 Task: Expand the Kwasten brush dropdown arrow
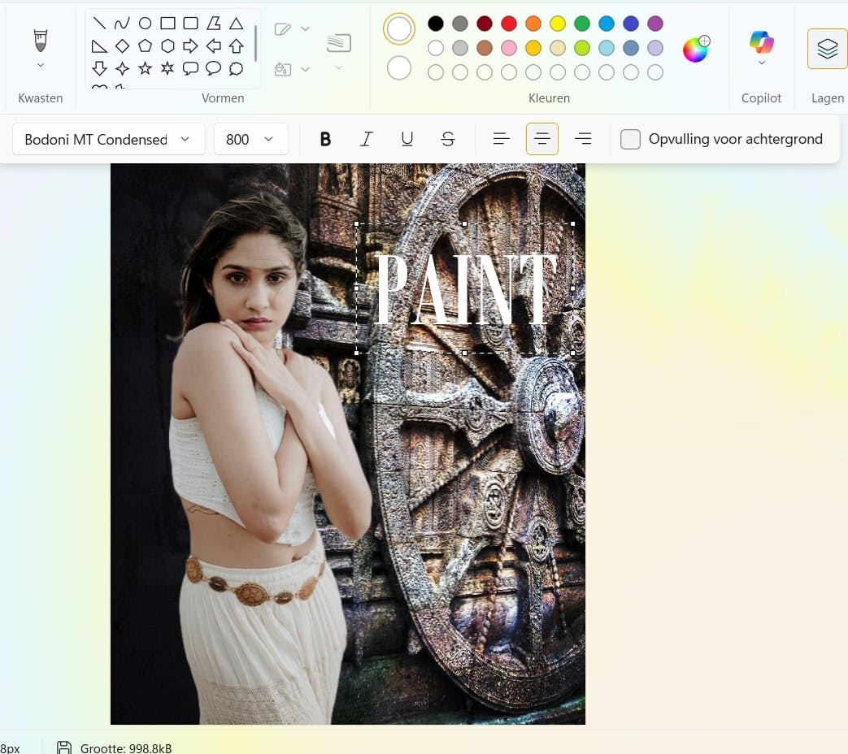[41, 65]
